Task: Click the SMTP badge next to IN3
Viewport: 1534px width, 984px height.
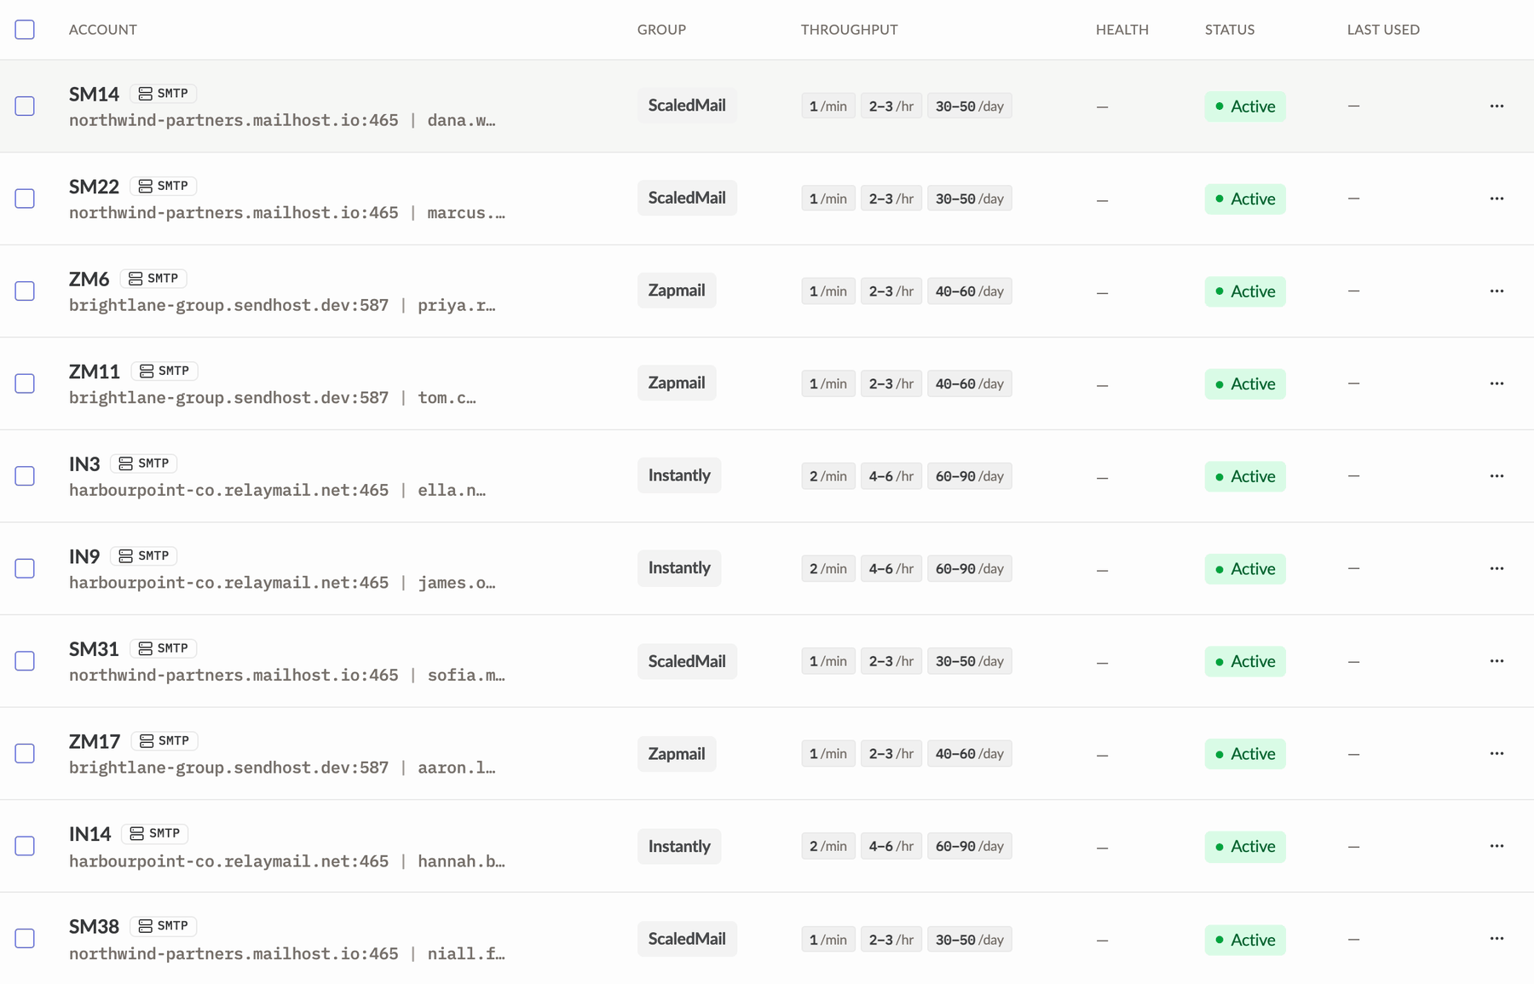Action: tap(143, 463)
